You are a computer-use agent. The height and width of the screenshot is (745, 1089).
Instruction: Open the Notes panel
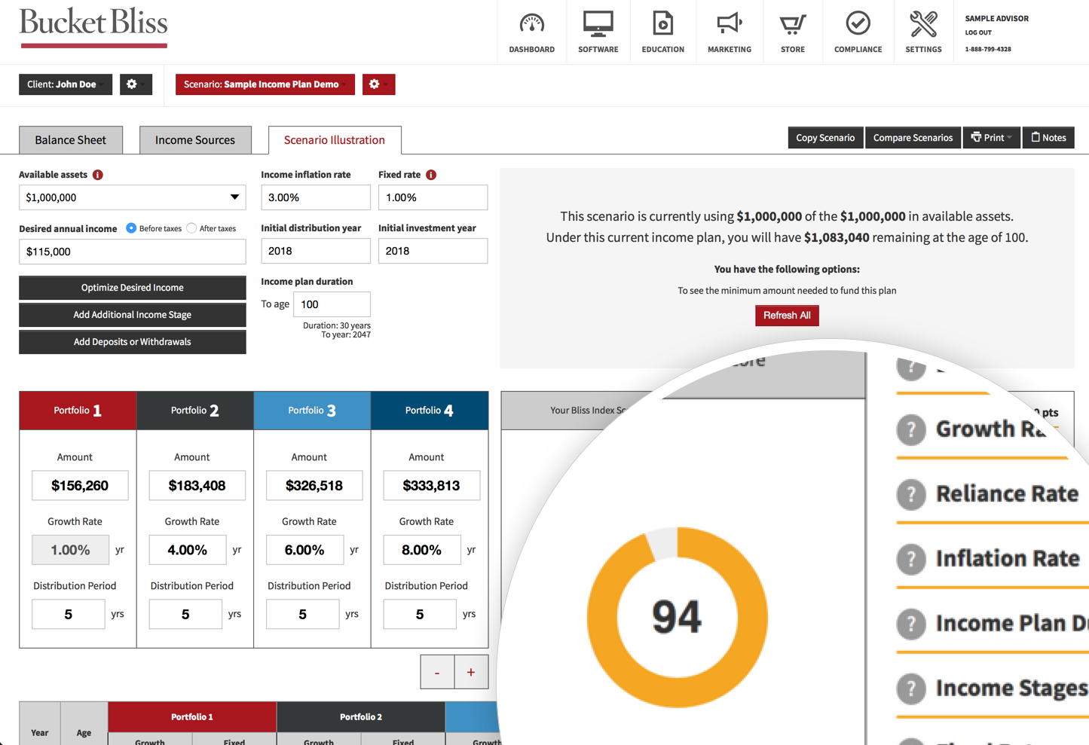[x=1048, y=138]
